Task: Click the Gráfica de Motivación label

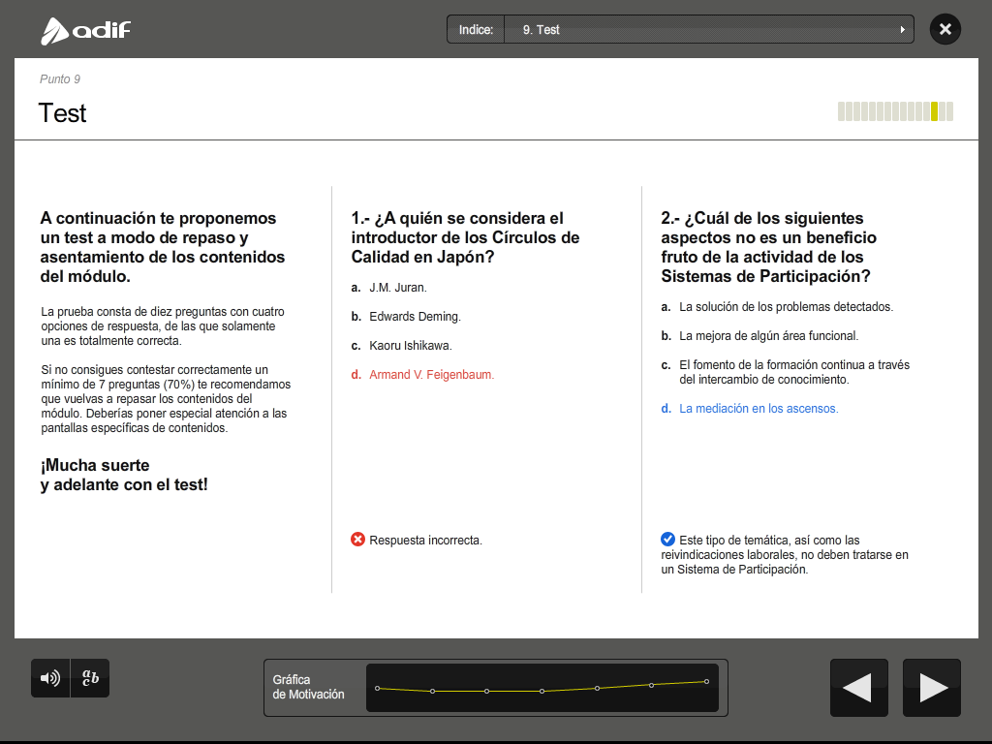Action: coord(308,687)
